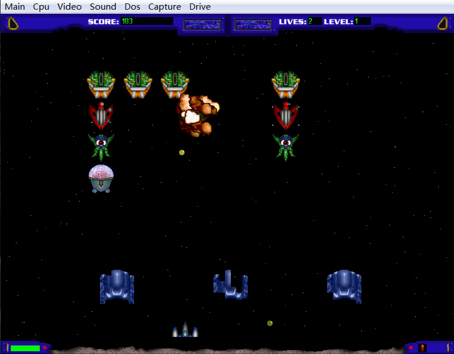Click the right static display panel in header
The image size is (454, 354).
click(253, 24)
